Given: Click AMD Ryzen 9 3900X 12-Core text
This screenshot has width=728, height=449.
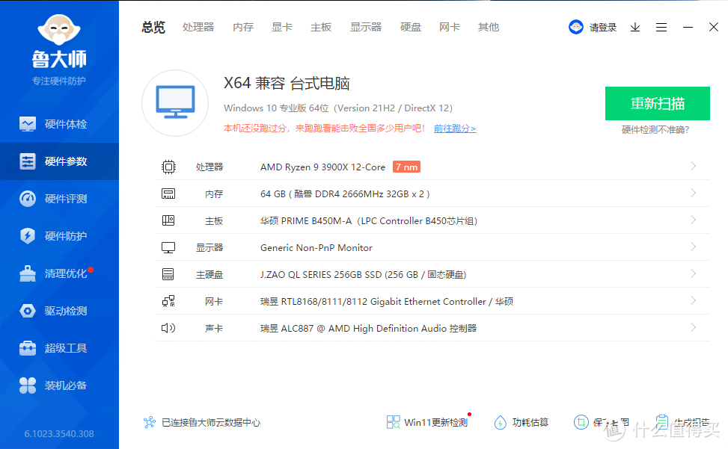Looking at the screenshot, I should point(322,167).
